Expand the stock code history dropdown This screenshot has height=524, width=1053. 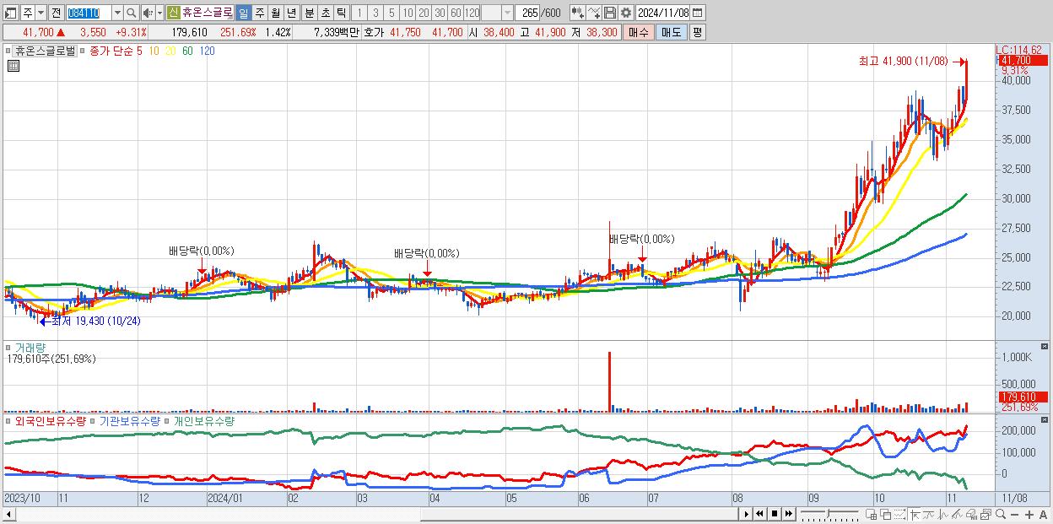[x=117, y=14]
